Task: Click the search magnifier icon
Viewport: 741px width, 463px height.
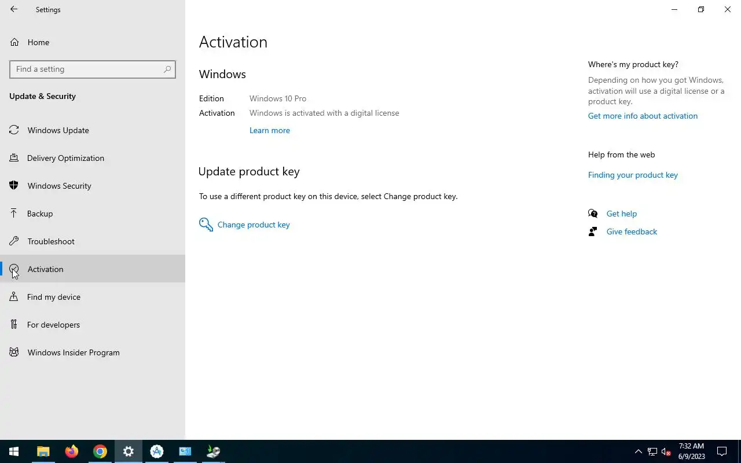Action: (x=167, y=69)
